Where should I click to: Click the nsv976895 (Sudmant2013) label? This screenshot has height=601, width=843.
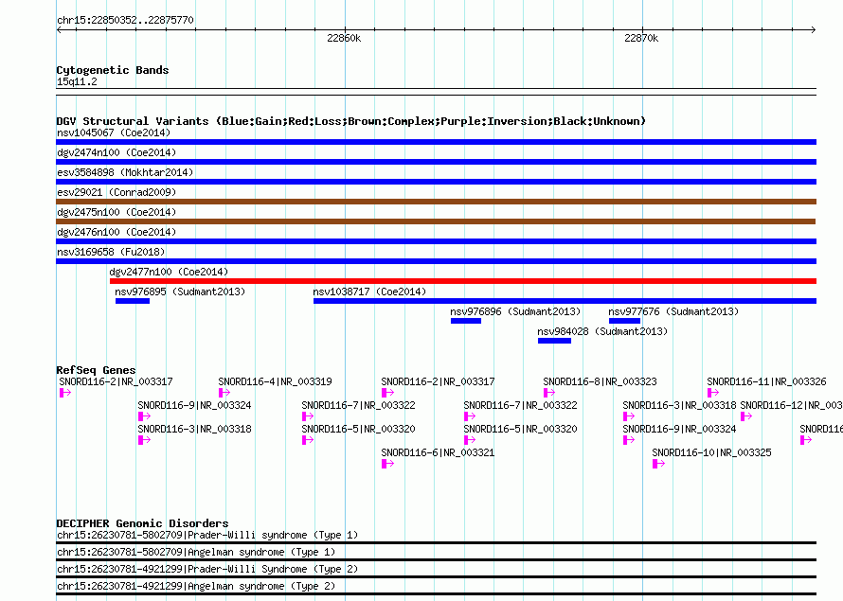click(x=180, y=292)
